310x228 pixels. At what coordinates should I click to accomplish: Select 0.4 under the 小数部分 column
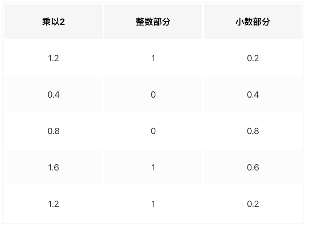coord(253,95)
